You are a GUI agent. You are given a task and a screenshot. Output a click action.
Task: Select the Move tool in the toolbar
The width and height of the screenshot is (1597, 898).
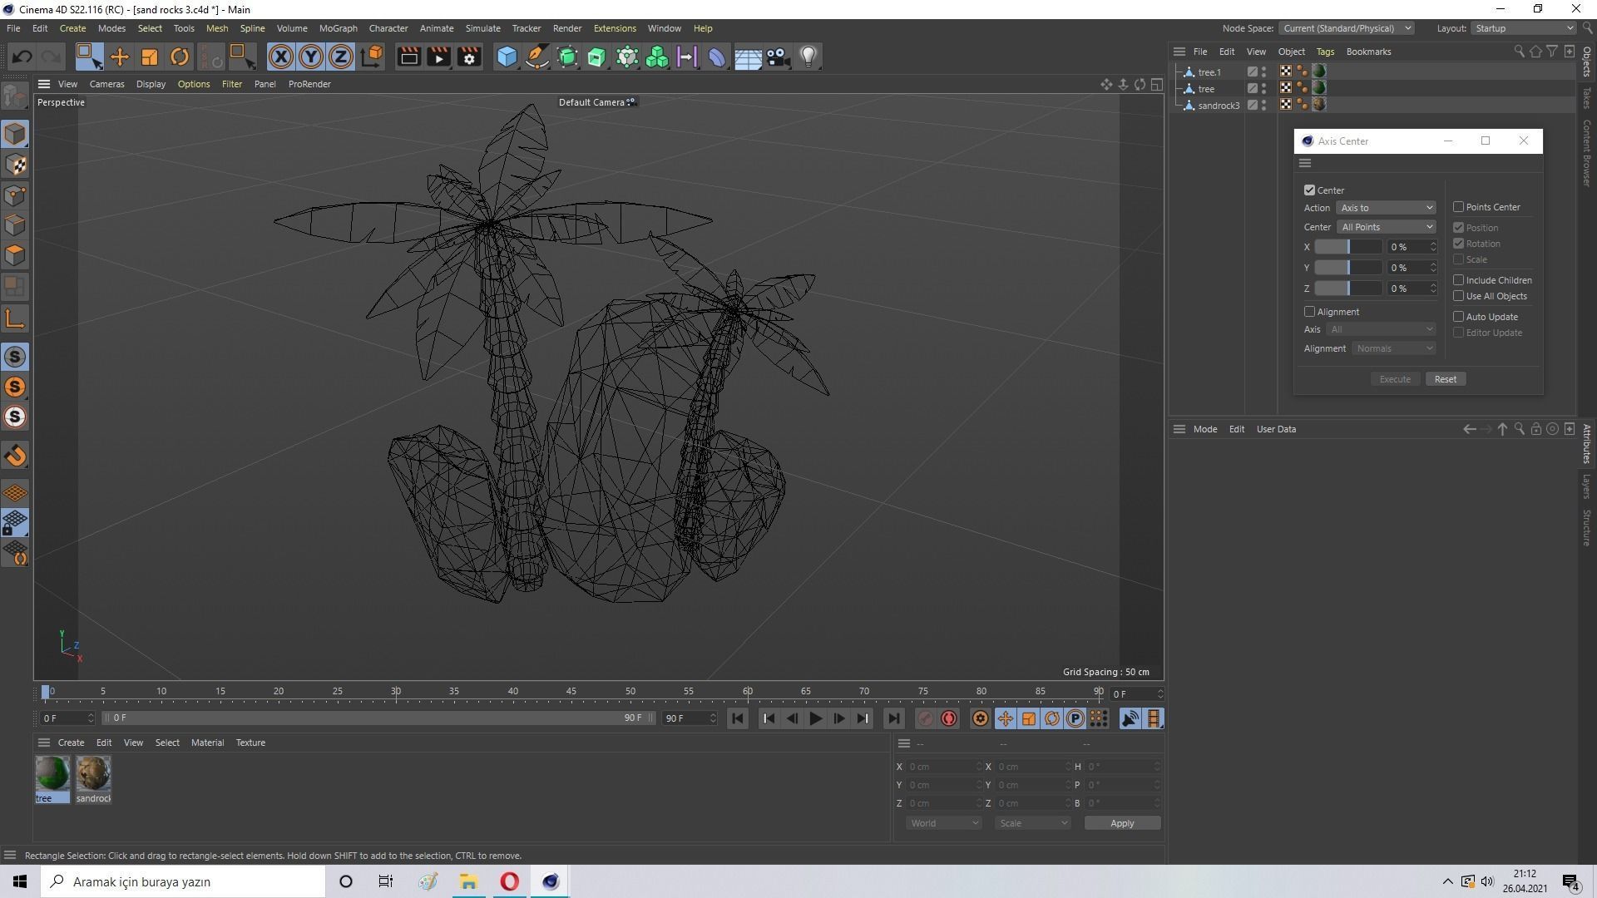[119, 57]
